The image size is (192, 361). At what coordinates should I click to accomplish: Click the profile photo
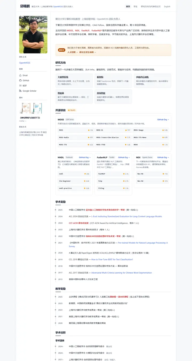pos(33,34)
